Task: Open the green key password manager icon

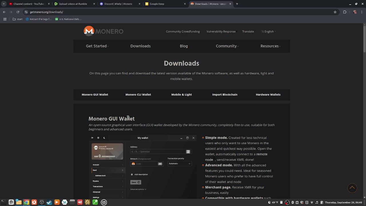Action: click(95, 202)
